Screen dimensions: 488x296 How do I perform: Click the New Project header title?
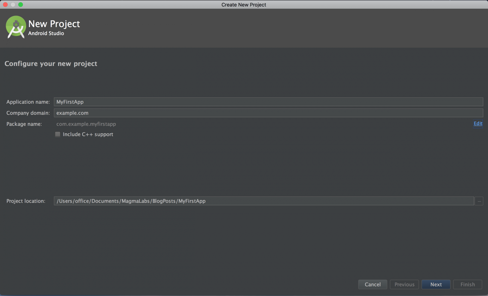click(x=54, y=24)
